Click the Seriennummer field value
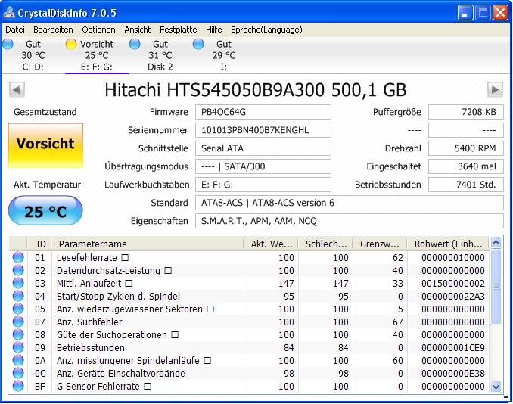 click(x=263, y=130)
